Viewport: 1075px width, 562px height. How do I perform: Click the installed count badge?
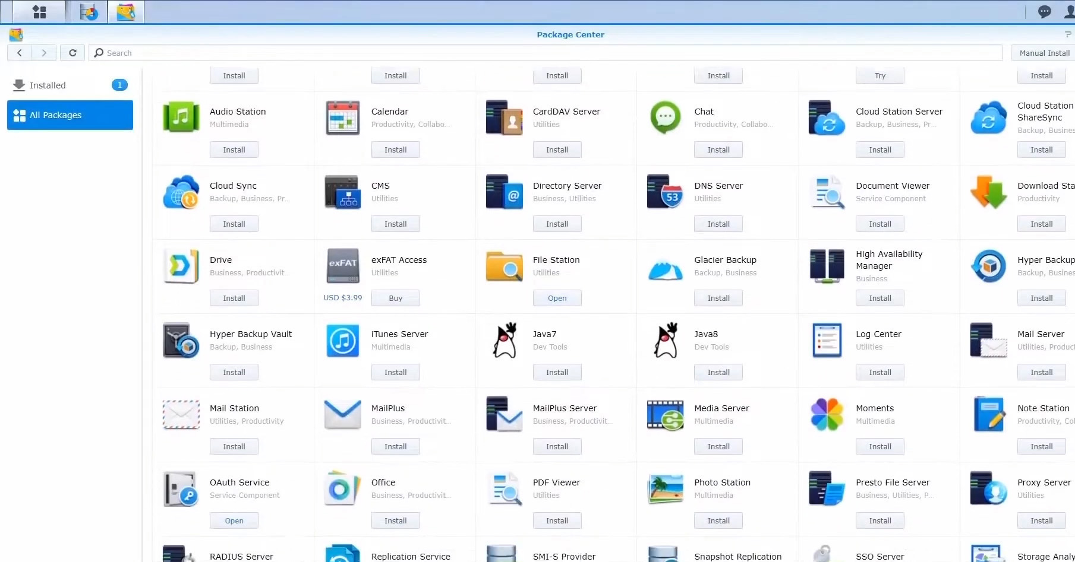pyautogui.click(x=119, y=85)
